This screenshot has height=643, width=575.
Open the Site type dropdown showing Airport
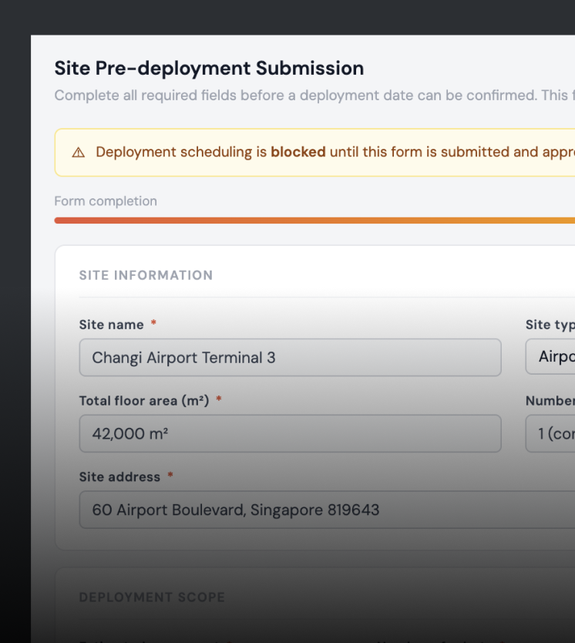550,356
